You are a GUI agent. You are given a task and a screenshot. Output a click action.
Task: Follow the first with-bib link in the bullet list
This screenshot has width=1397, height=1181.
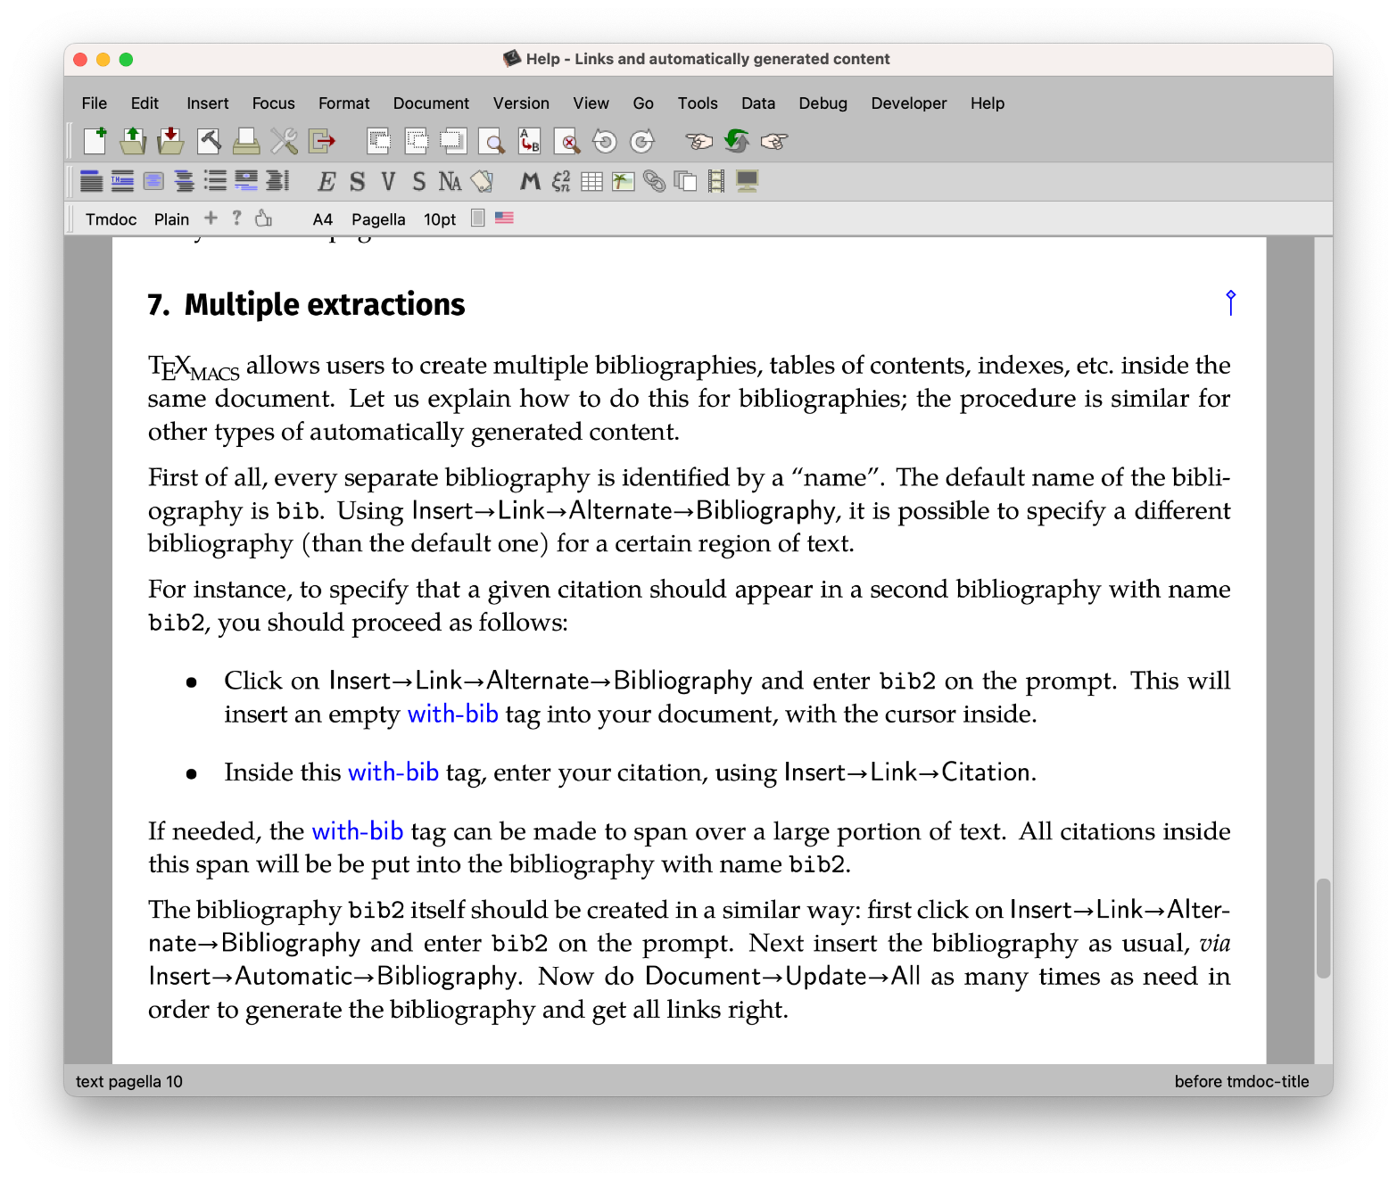[452, 714]
